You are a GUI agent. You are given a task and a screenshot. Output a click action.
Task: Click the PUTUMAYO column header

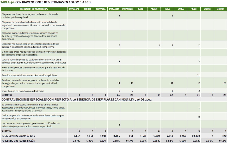pyautogui.click(x=74, y=9)
